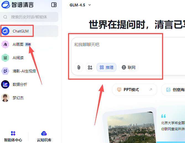Click the paperclip attachment icon

(x=79, y=67)
